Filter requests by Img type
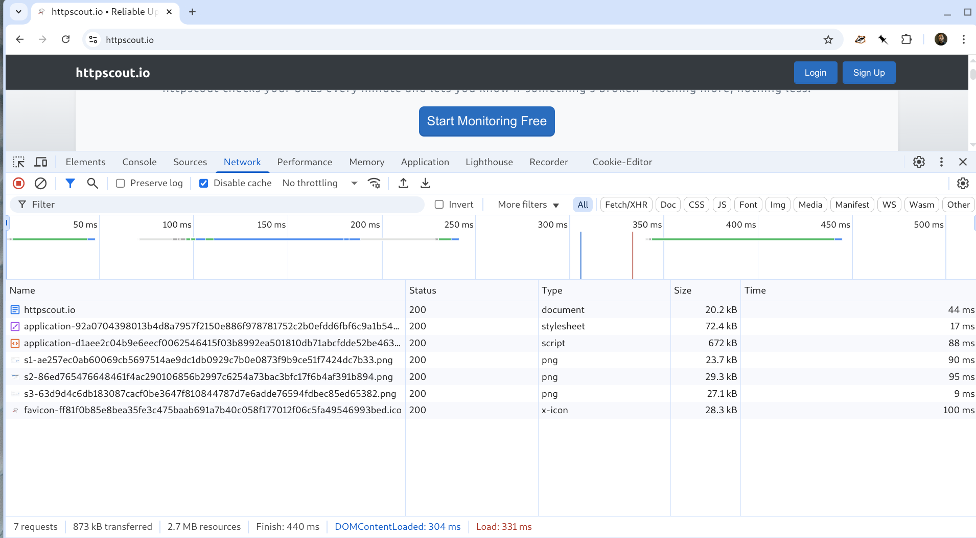Screen dimensions: 976x538 point(778,205)
